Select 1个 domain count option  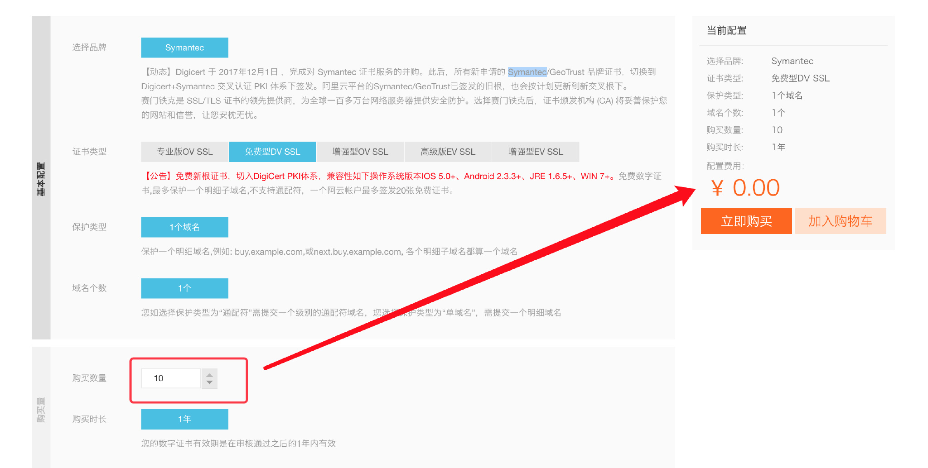tap(184, 288)
